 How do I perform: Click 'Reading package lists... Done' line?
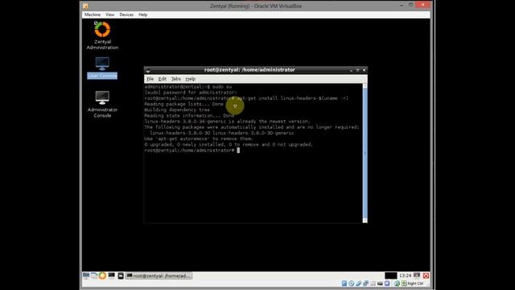click(x=184, y=104)
